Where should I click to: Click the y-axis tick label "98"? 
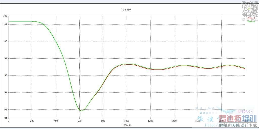(6, 58)
